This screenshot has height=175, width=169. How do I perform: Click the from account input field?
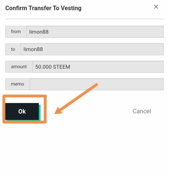click(95, 32)
